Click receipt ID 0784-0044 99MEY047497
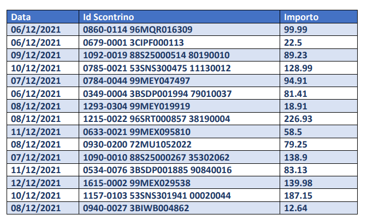 [x=137, y=81]
